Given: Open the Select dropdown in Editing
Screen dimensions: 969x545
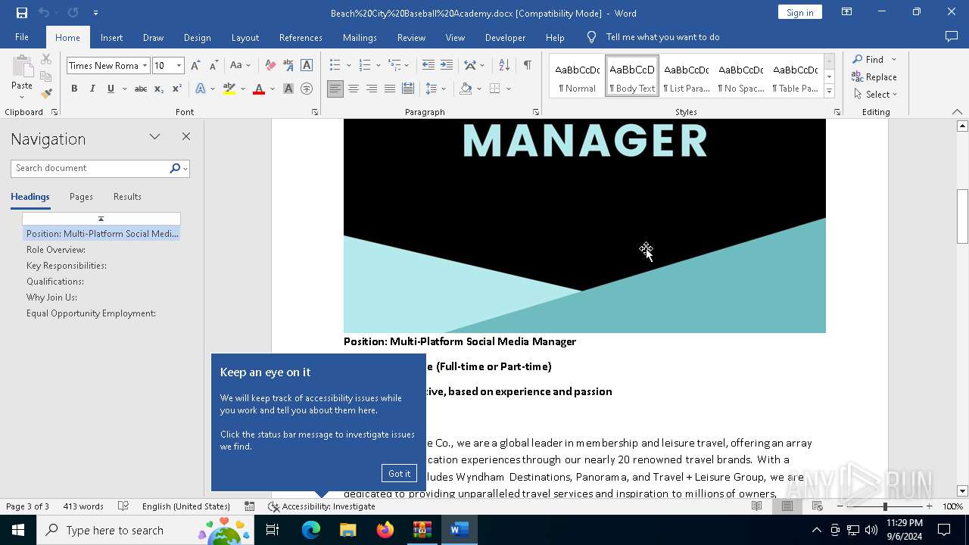Looking at the screenshot, I should (x=874, y=94).
